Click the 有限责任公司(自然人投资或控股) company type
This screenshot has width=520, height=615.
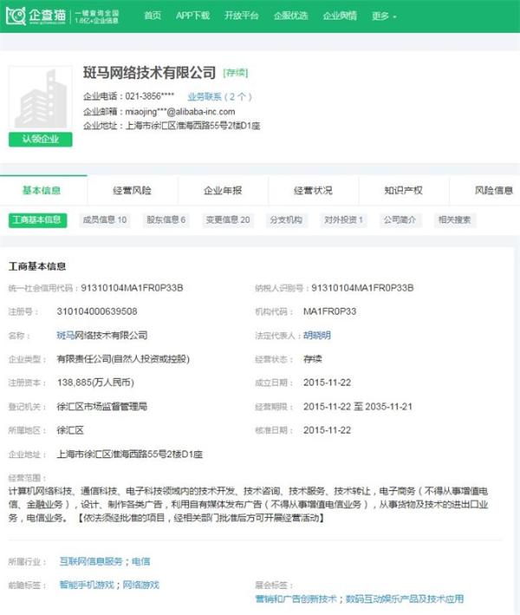pyautogui.click(x=123, y=359)
